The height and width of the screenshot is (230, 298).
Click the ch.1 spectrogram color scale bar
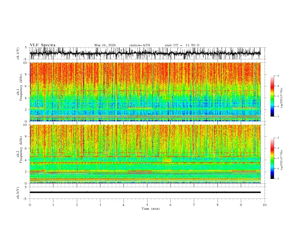point(272,96)
